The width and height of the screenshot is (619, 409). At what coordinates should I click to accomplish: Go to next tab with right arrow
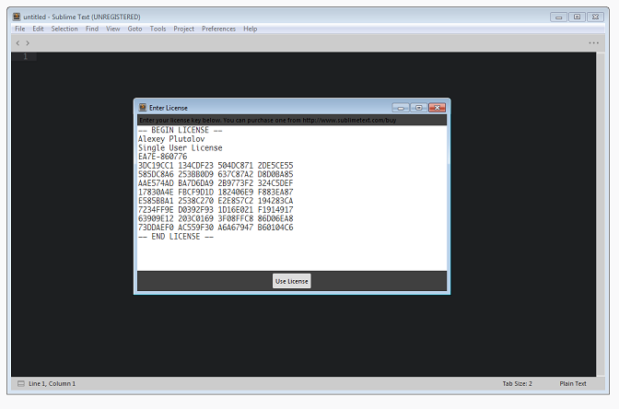coord(28,42)
